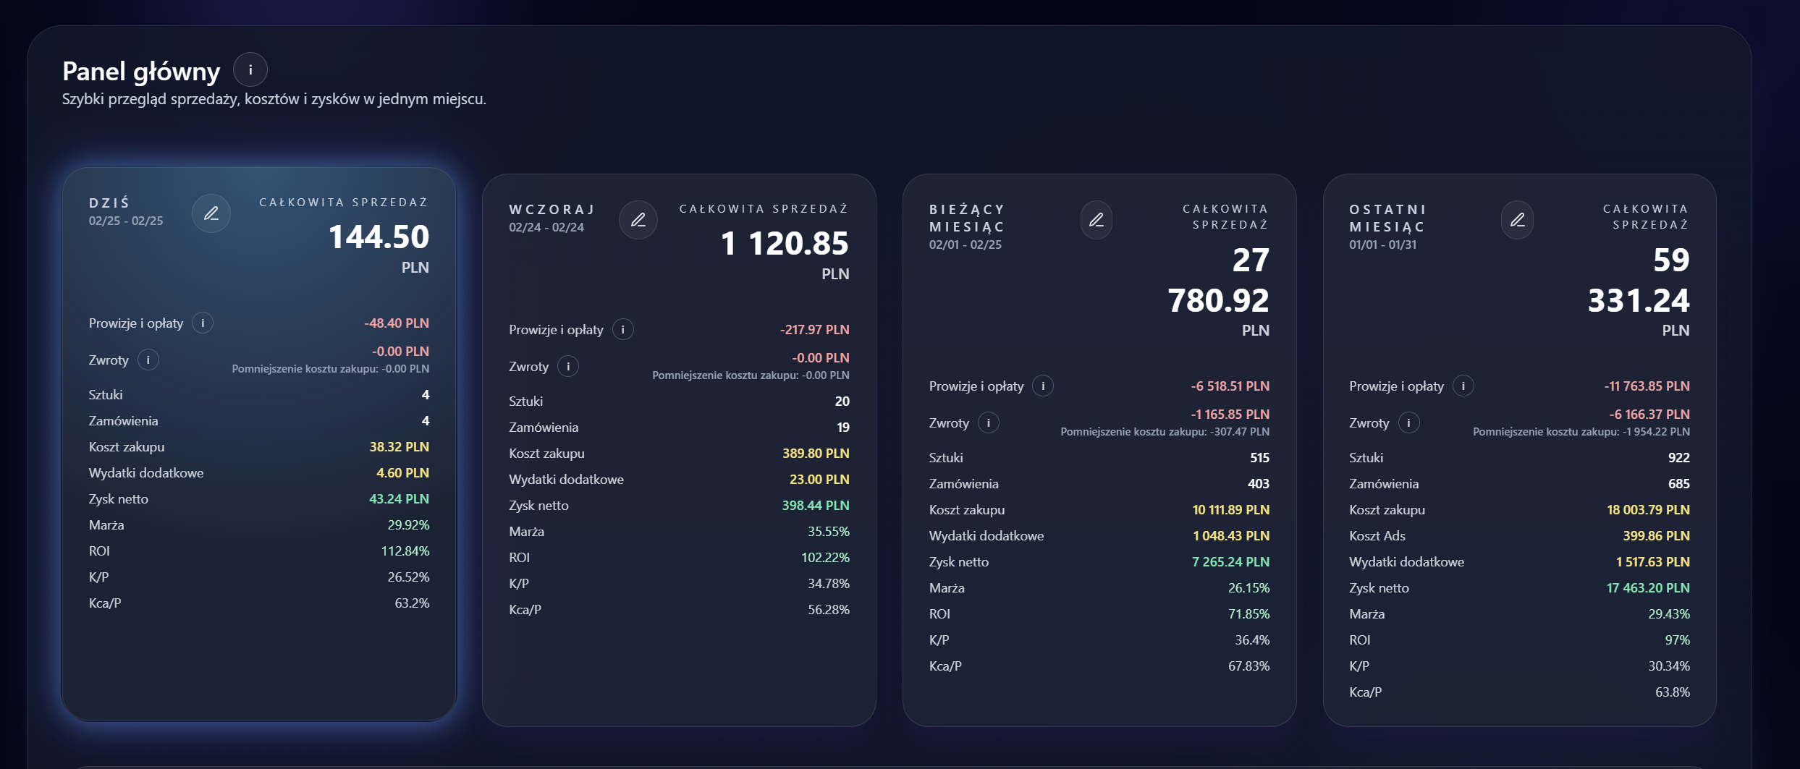
Task: Click the Koszt Ads row label
Action: 1377,536
